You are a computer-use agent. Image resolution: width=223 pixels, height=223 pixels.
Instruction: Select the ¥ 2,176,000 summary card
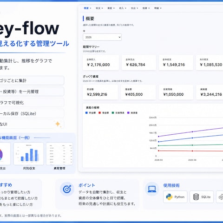click(x=101, y=63)
